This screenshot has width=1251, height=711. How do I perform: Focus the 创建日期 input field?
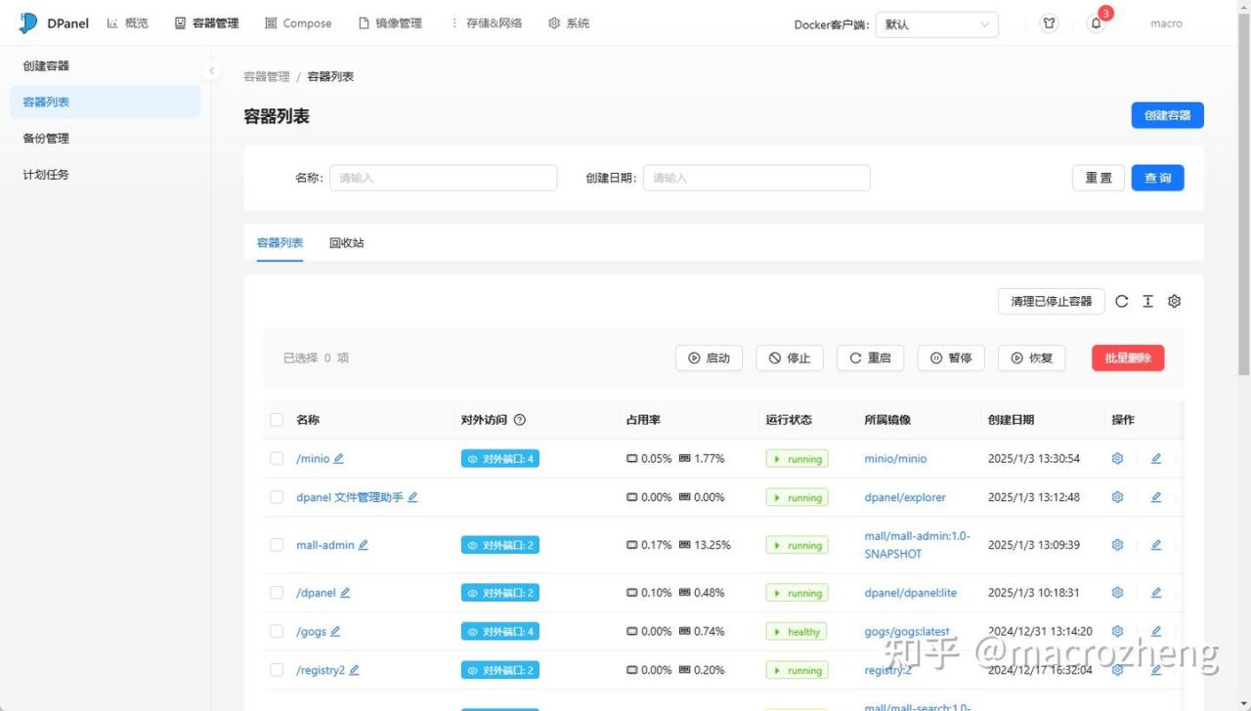click(756, 178)
